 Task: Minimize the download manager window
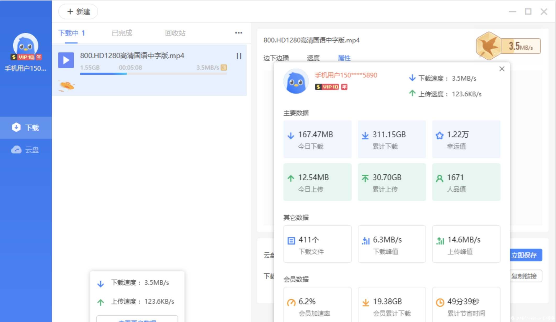[513, 12]
